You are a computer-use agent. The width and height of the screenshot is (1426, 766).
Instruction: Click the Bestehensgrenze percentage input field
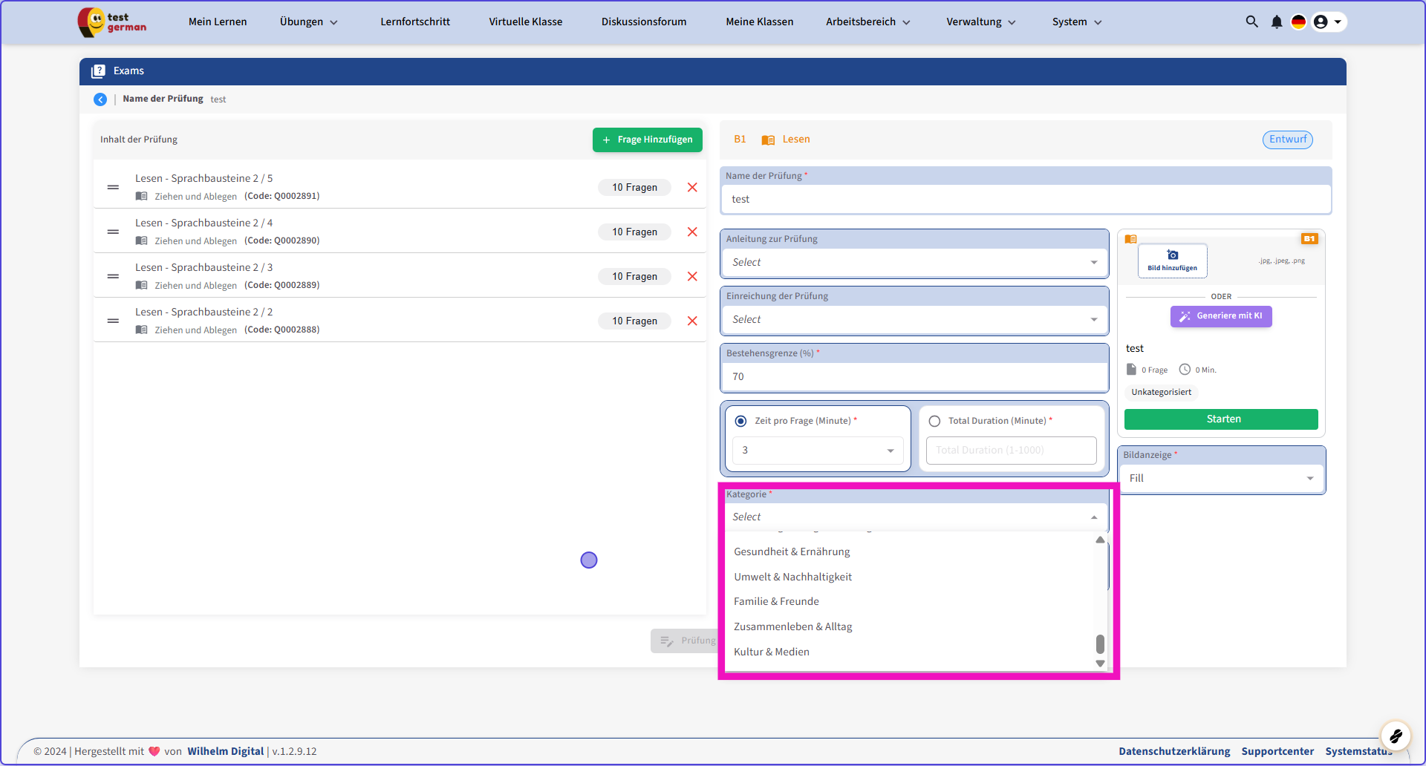[x=914, y=376]
